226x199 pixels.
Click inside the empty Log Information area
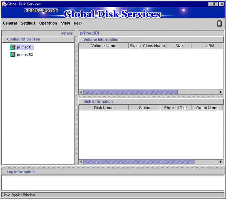113,183
